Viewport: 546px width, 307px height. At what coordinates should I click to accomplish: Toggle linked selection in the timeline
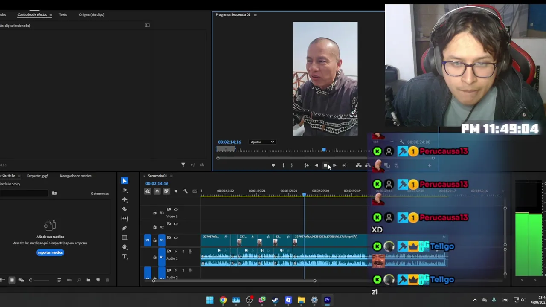coord(166,191)
